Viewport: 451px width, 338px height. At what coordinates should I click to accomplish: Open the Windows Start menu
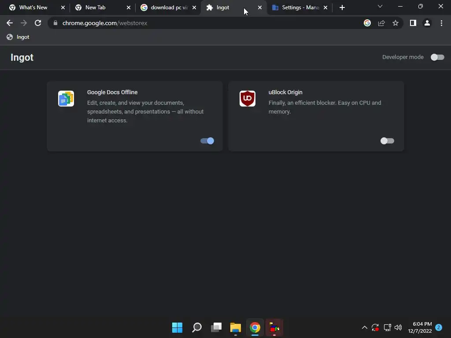pyautogui.click(x=177, y=327)
